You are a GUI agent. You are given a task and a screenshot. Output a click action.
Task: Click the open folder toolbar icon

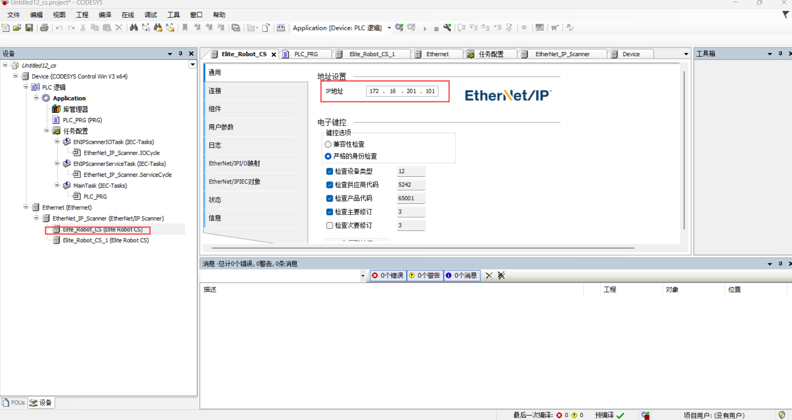(17, 28)
